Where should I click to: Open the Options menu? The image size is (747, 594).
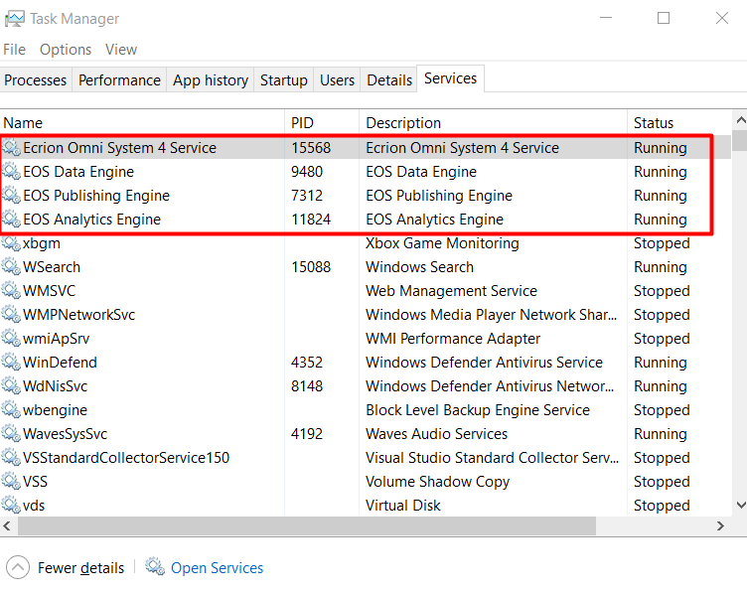pos(66,50)
